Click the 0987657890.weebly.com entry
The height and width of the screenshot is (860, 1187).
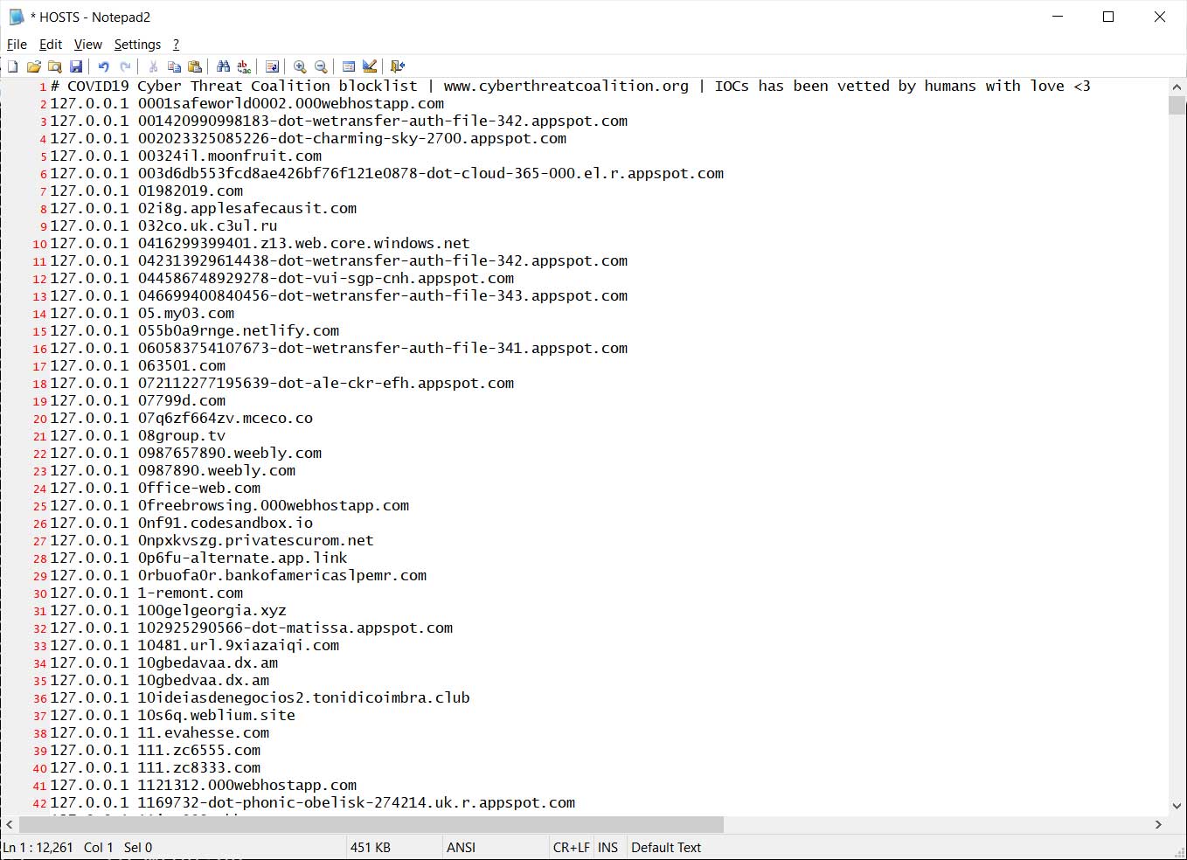[230, 453]
